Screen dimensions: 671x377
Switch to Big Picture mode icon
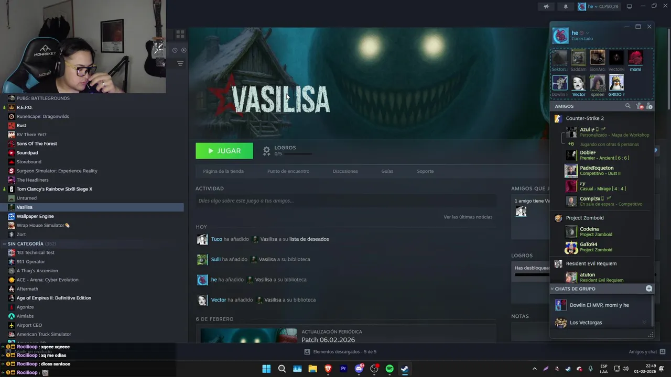click(630, 7)
